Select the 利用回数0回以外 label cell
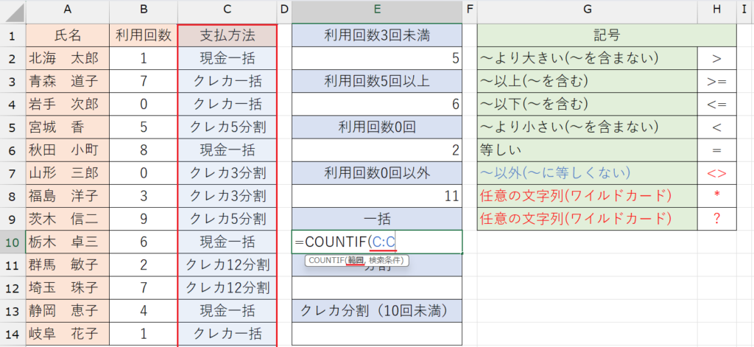This screenshot has height=347, width=754. [x=377, y=173]
